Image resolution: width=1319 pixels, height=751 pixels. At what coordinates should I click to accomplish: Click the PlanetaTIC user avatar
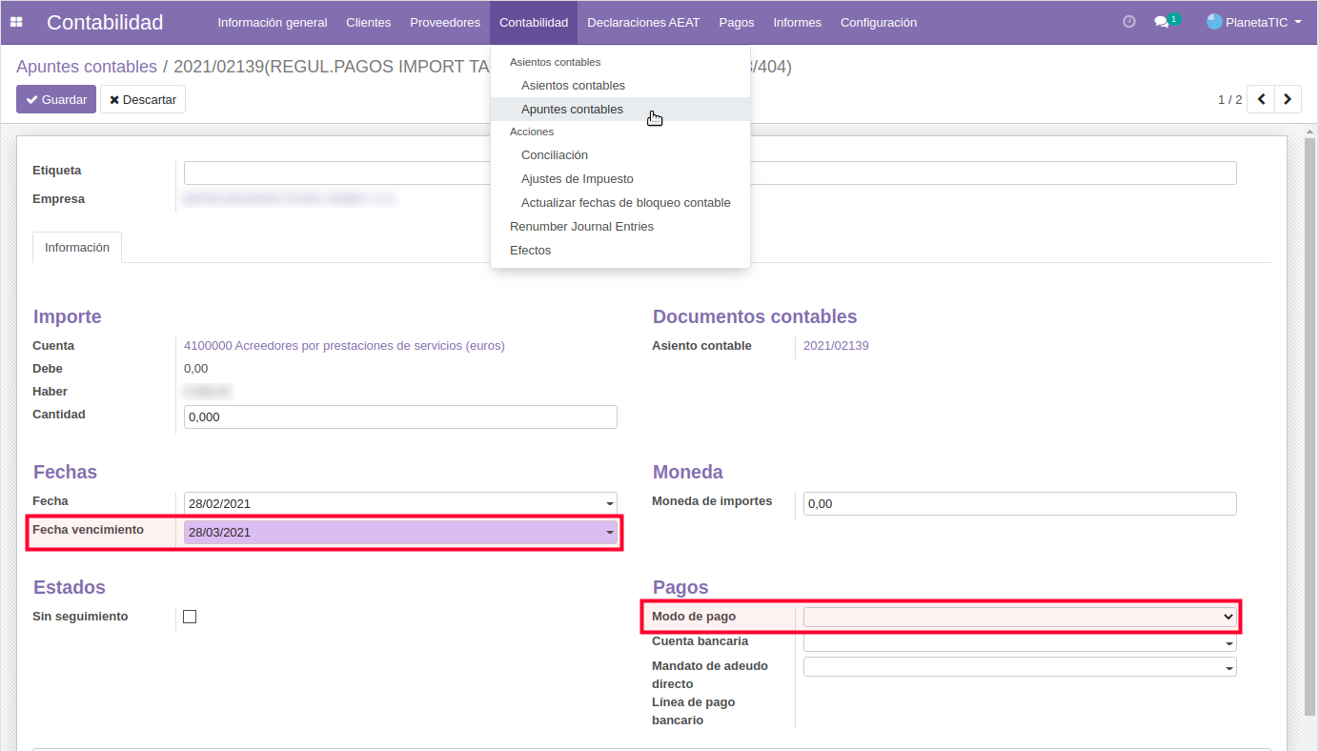(x=1214, y=22)
